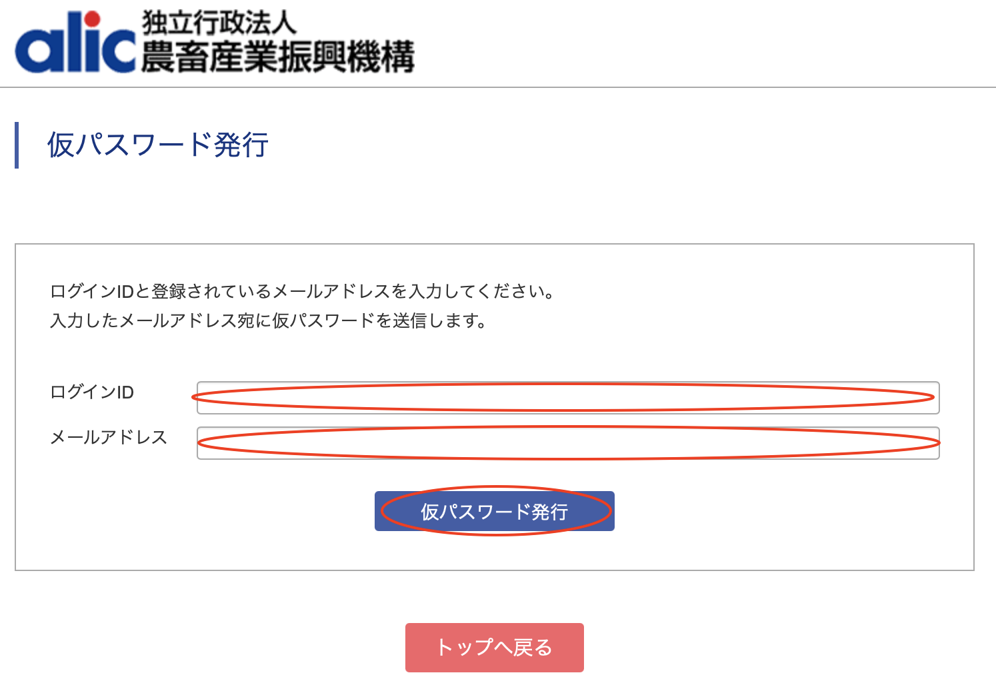This screenshot has width=996, height=693.
Task: Select the email address text box
Action: (568, 443)
